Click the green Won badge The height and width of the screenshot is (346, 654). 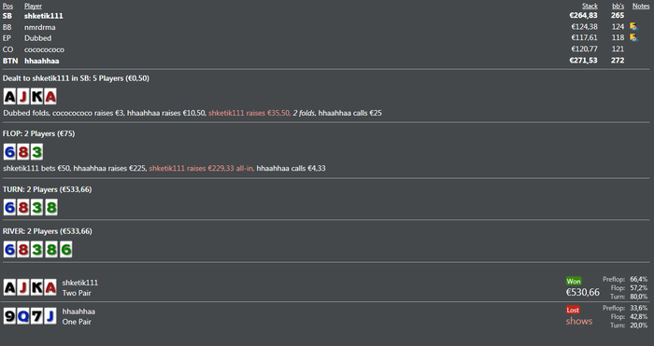pos(574,281)
